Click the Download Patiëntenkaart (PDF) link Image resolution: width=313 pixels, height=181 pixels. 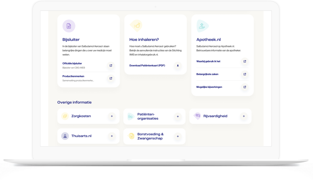pyautogui.click(x=147, y=65)
